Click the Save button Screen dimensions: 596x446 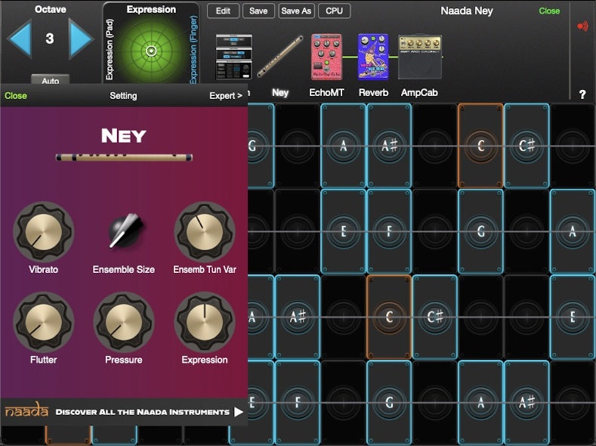pos(258,11)
